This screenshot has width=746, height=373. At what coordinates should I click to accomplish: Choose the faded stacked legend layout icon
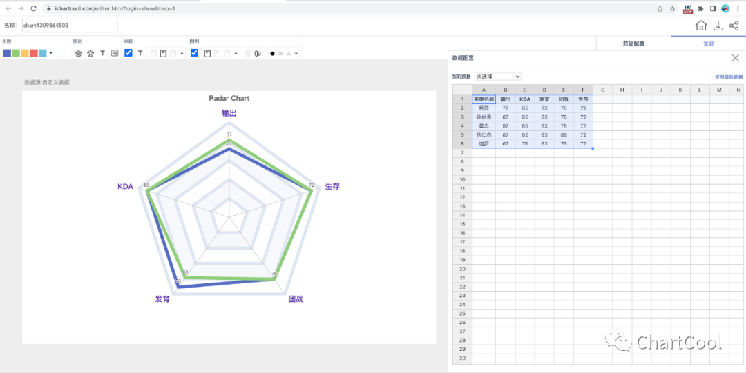point(247,53)
